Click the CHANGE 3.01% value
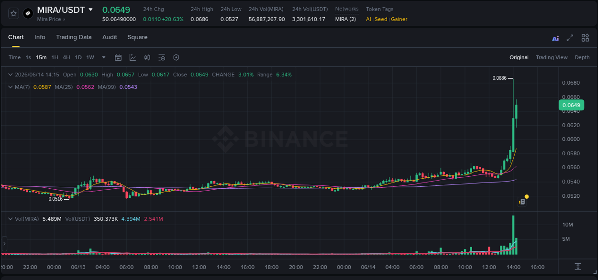 tap(246, 75)
